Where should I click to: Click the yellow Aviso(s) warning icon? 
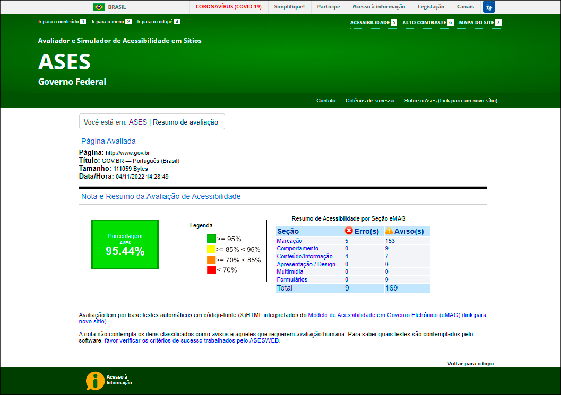[389, 231]
